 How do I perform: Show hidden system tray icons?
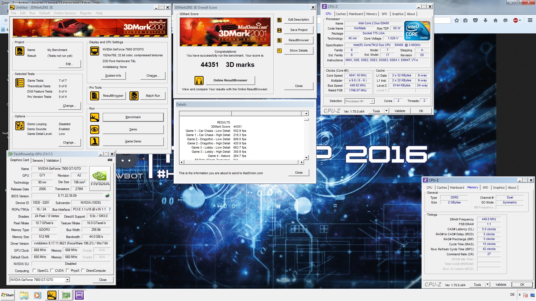pos(520,295)
